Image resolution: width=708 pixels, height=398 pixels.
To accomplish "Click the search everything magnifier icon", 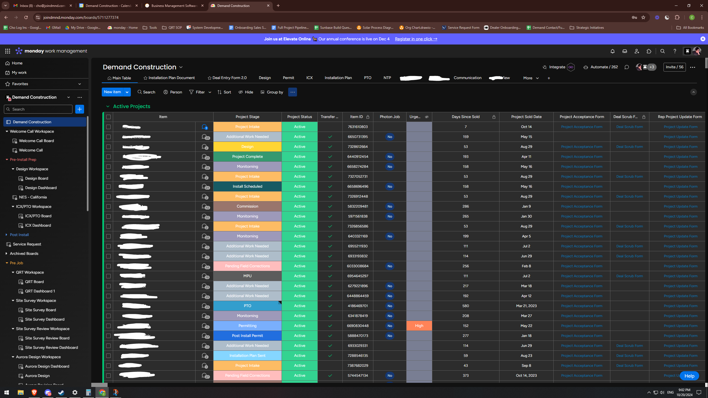I will pyautogui.click(x=662, y=51).
